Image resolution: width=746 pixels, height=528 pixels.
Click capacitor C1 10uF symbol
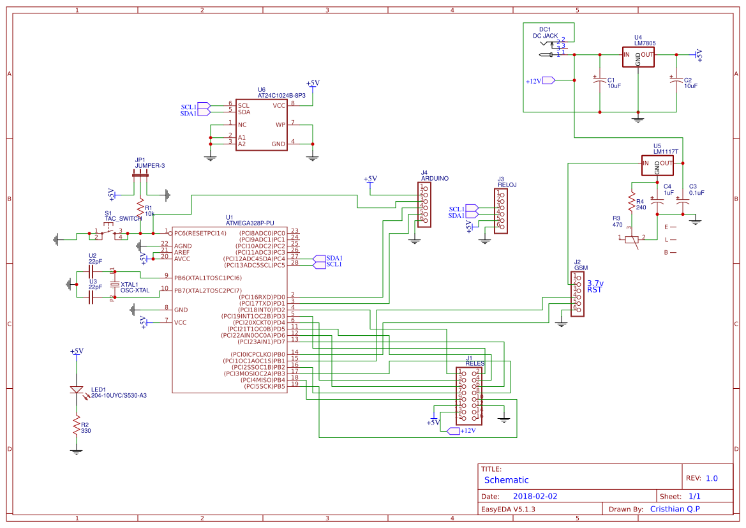coord(599,80)
